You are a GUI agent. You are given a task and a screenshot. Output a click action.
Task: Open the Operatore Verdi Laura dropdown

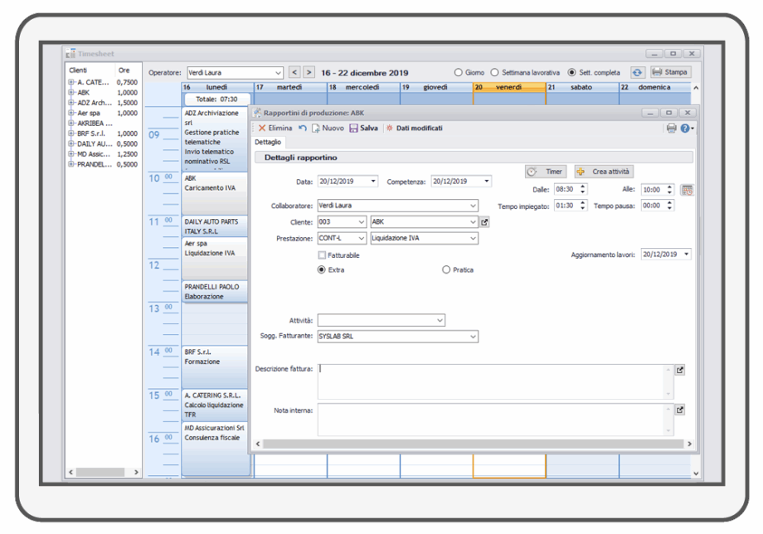(278, 73)
